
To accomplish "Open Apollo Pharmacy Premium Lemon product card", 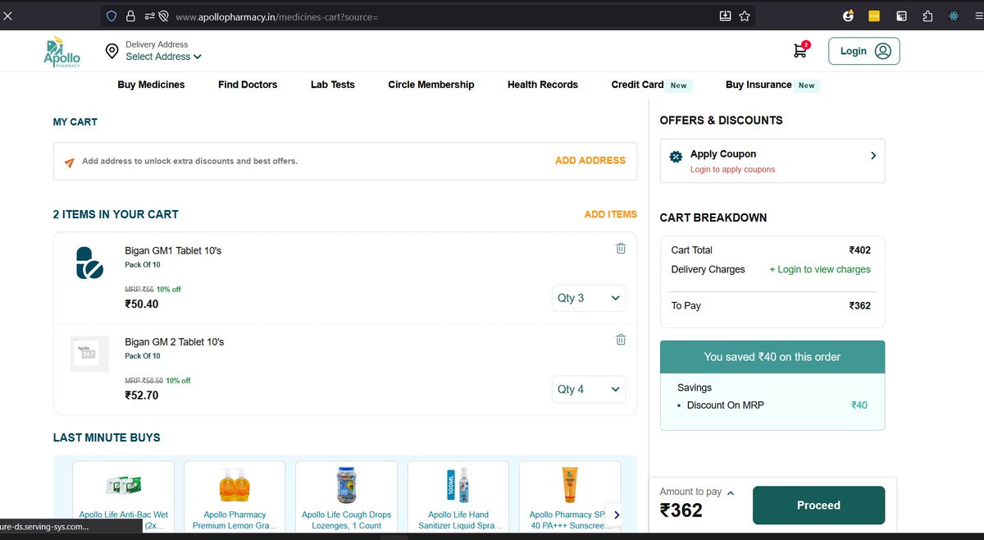I will point(235,497).
